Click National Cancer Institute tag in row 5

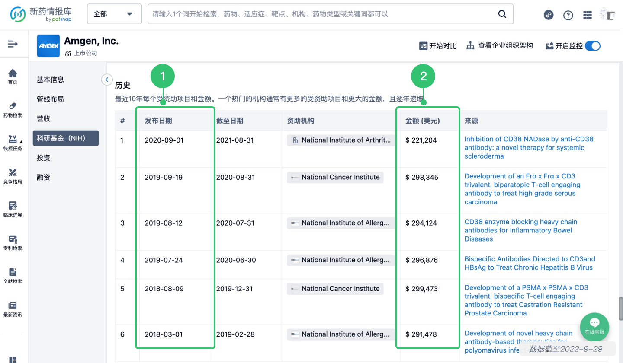tap(335, 289)
